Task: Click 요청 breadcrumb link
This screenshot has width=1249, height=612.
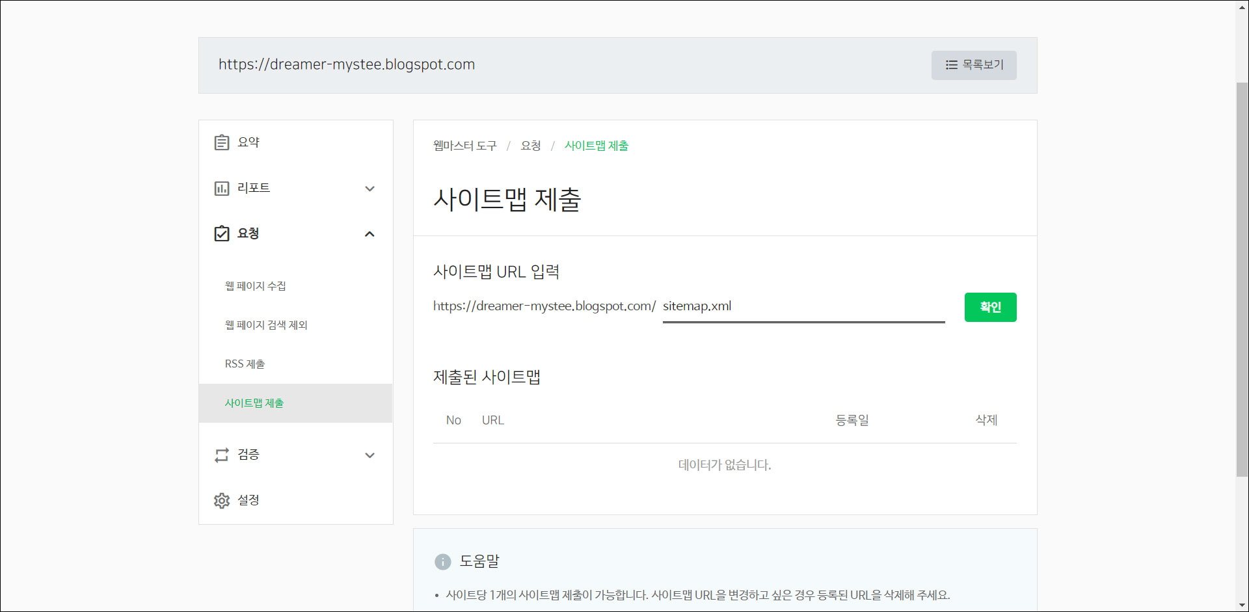Action: (531, 146)
